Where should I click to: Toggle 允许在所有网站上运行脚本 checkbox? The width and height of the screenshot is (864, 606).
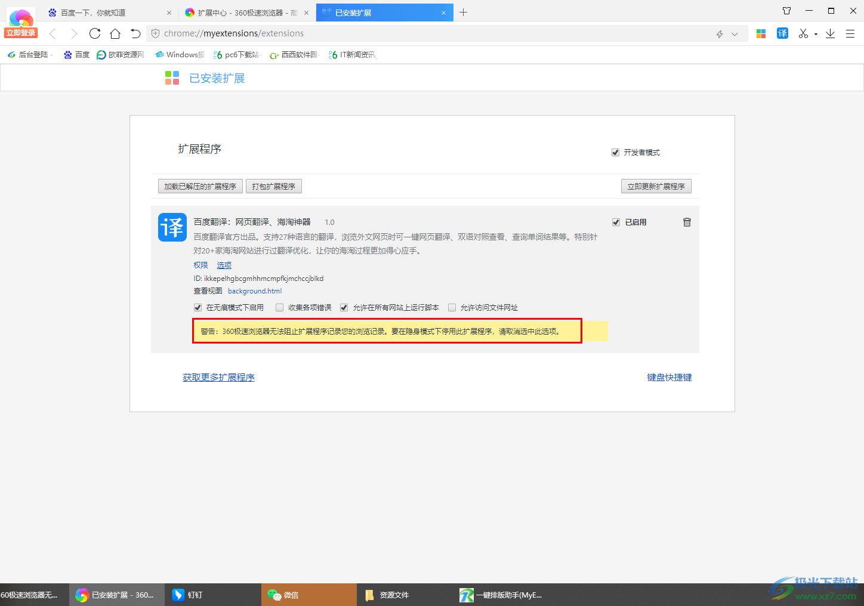pos(344,308)
